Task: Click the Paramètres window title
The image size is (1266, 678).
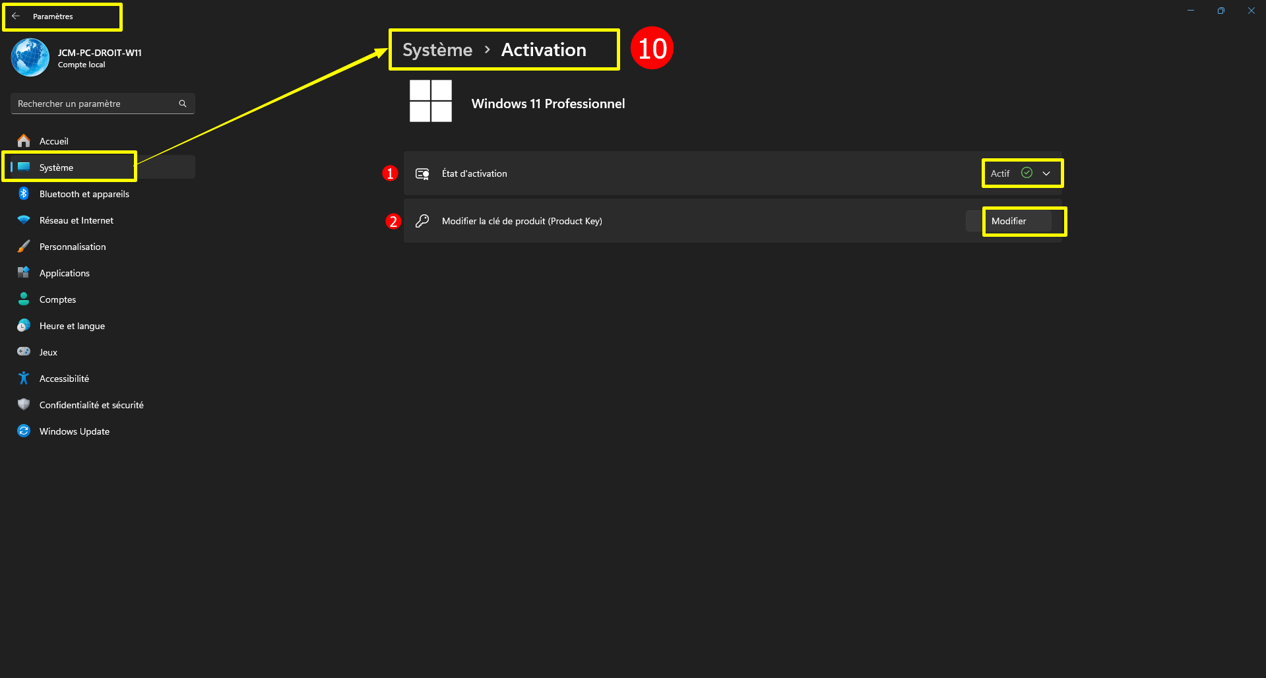Action: point(53,16)
